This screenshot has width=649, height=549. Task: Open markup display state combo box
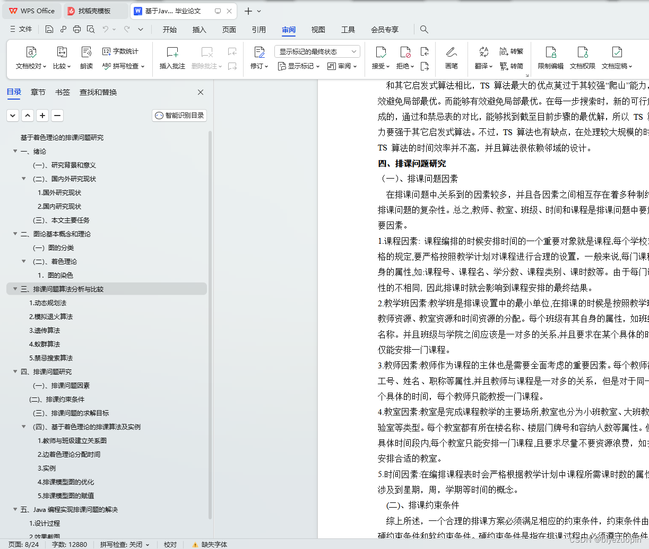click(317, 51)
